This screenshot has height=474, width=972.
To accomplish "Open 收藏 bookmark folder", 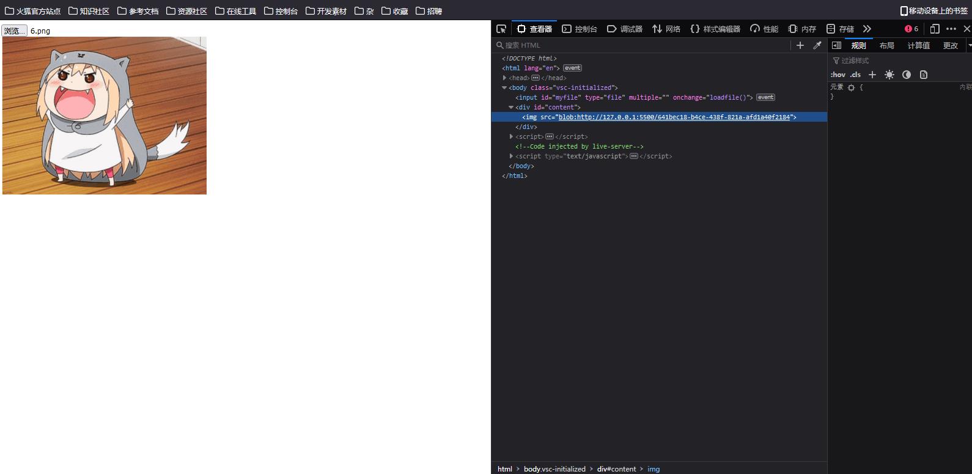I will (395, 11).
